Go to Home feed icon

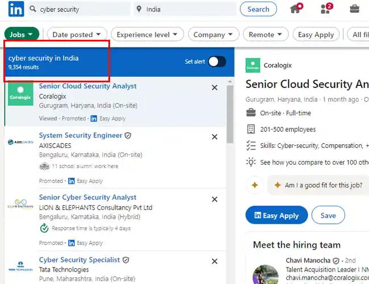[296, 9]
